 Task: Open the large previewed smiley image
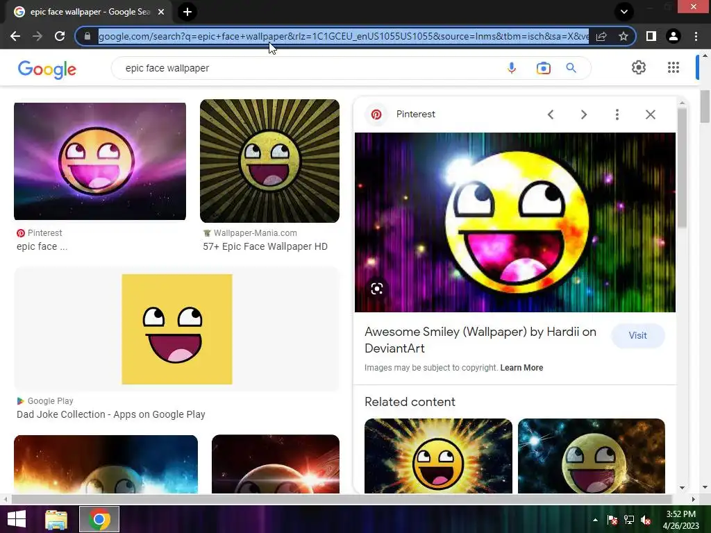(515, 222)
